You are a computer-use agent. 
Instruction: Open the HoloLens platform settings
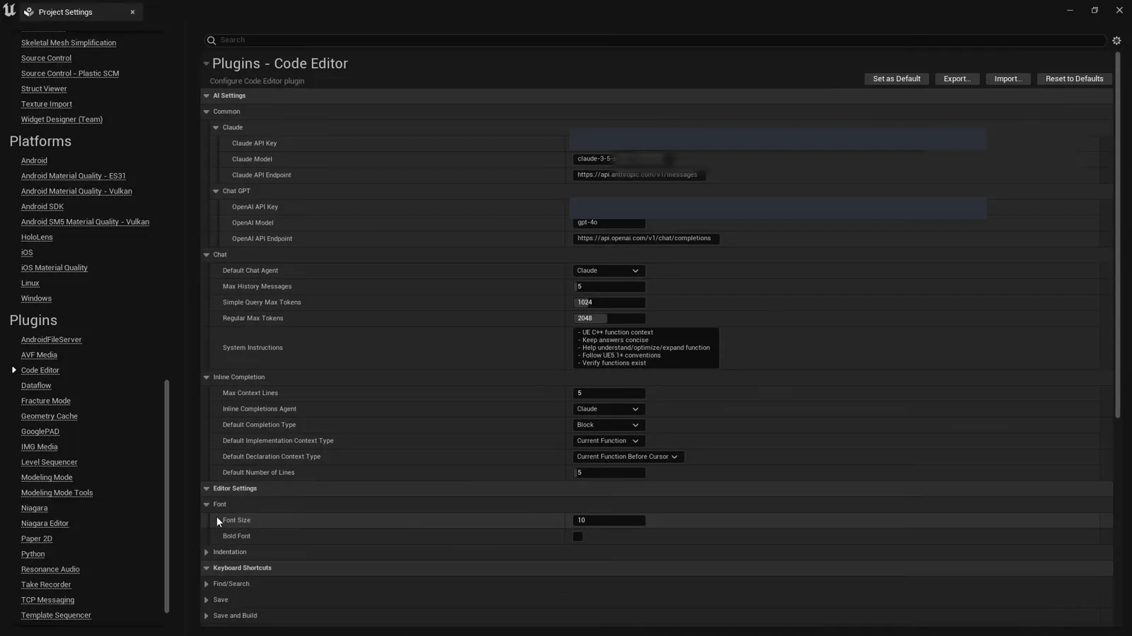pyautogui.click(x=37, y=237)
